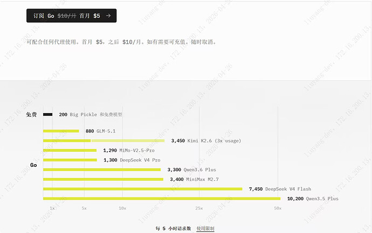
Task: Select the label '3,450 Kimi K2.6 (3x usage)'
Action: (206, 140)
